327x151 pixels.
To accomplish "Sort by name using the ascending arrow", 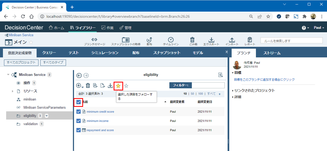I will pos(166,102).
